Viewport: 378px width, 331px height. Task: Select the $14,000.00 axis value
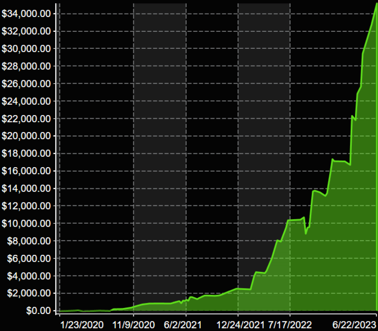tap(26, 189)
